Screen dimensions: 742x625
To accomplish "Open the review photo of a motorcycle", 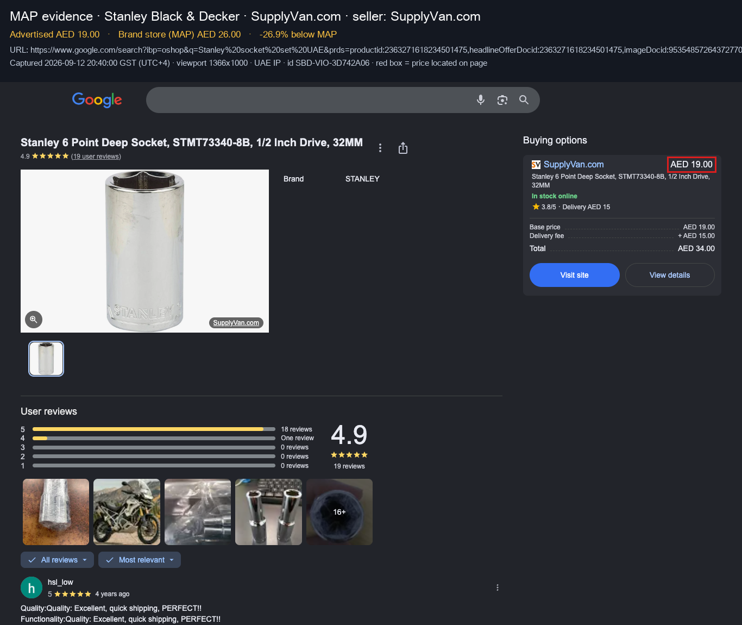I will [127, 512].
